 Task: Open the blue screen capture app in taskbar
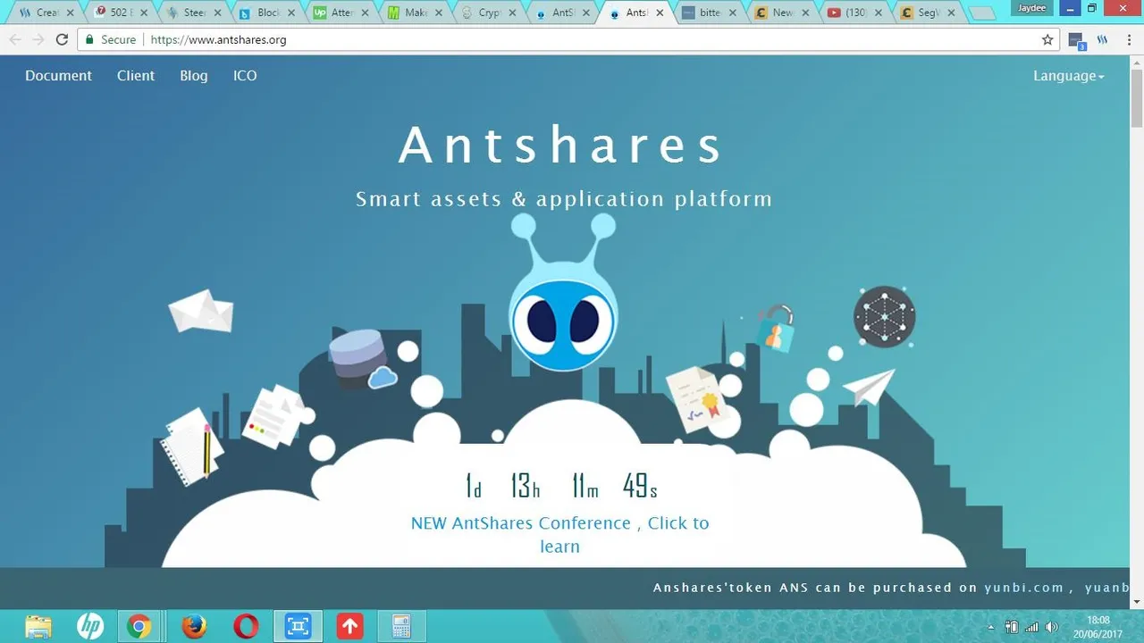pyautogui.click(x=298, y=626)
